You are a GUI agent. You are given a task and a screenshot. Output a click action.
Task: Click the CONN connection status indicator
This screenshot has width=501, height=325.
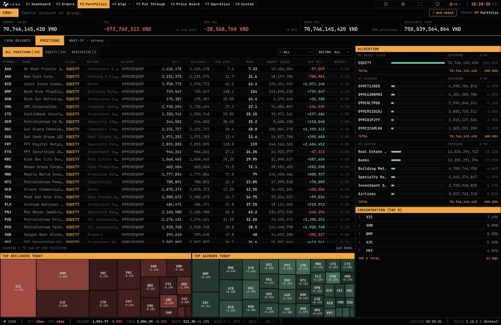coord(10,322)
